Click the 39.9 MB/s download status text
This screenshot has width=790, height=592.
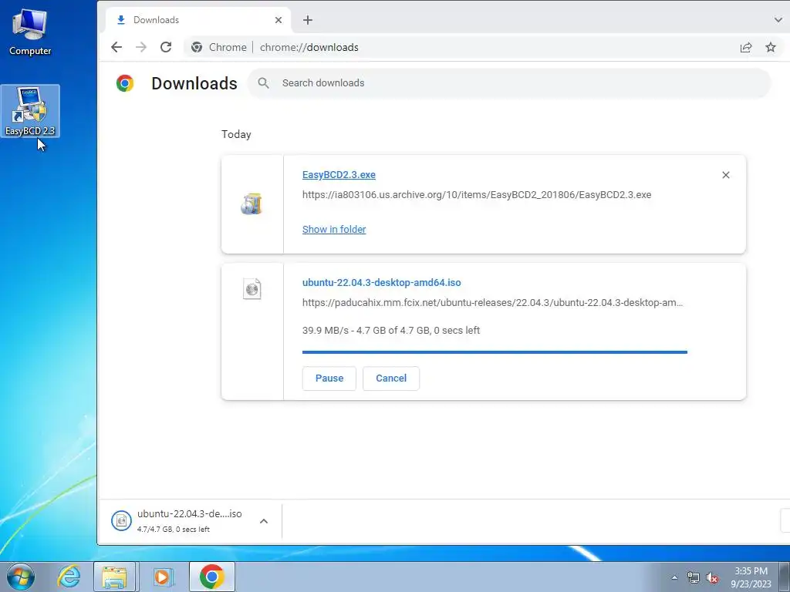tap(391, 330)
